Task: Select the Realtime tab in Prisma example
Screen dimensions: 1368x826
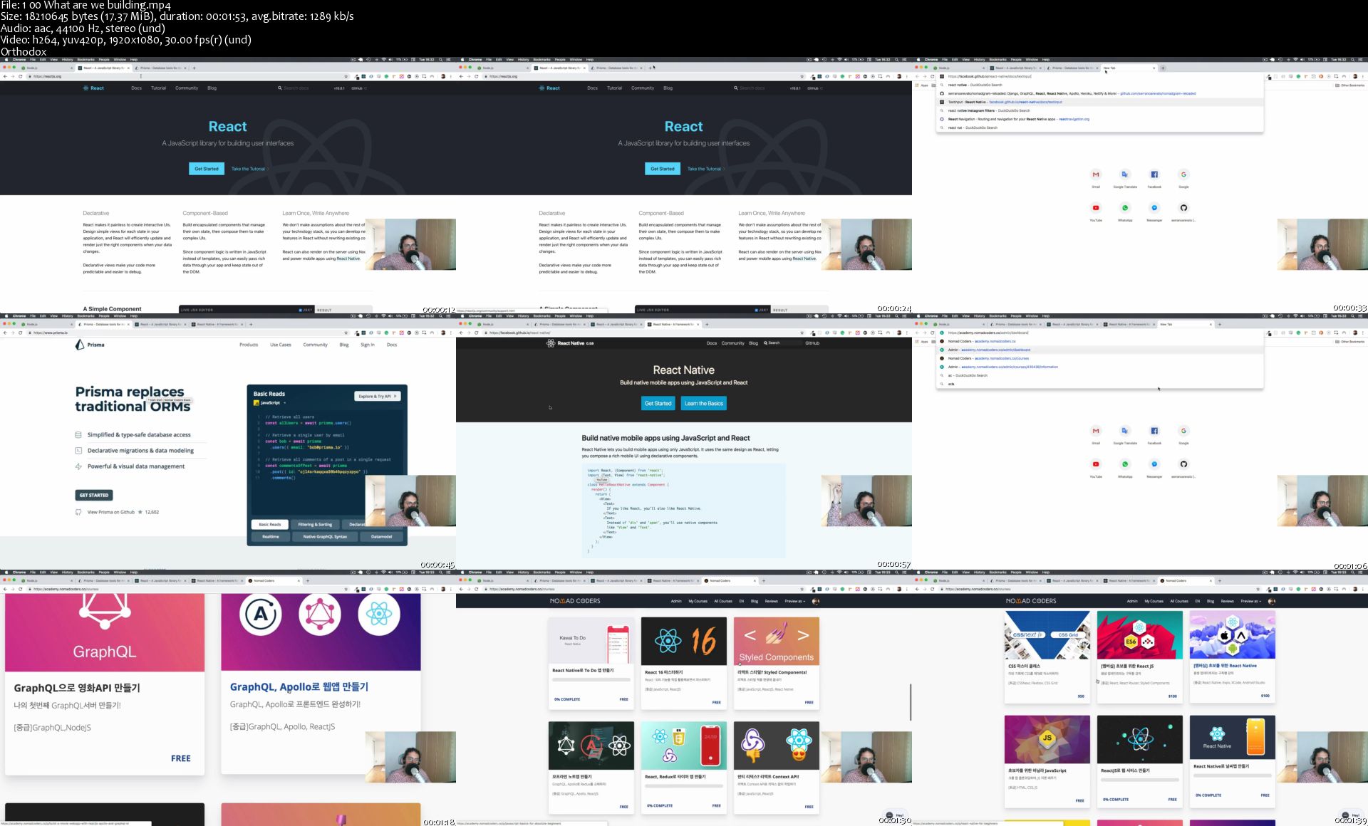Action: pyautogui.click(x=271, y=537)
